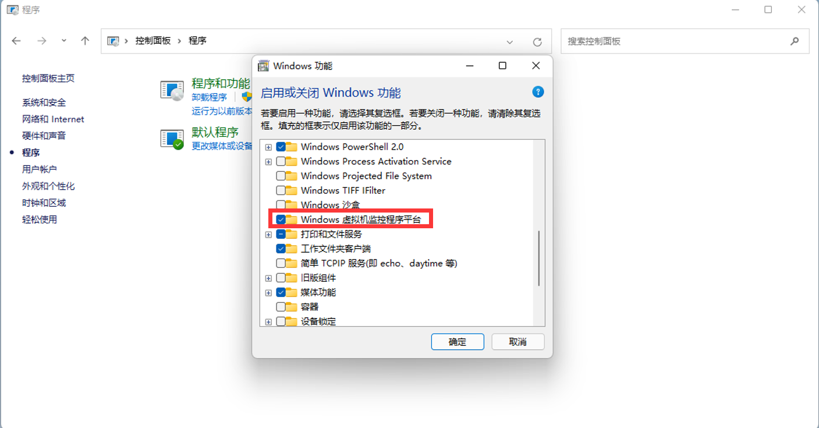Screen dimensions: 819x428
Task: Click the back arrow navigation icon
Action: 16,41
